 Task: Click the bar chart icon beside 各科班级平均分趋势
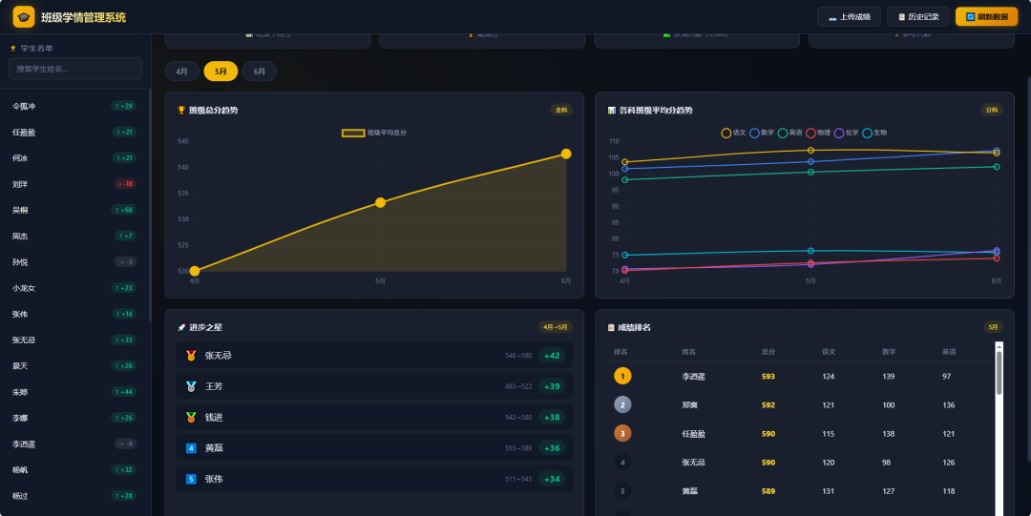click(x=612, y=111)
